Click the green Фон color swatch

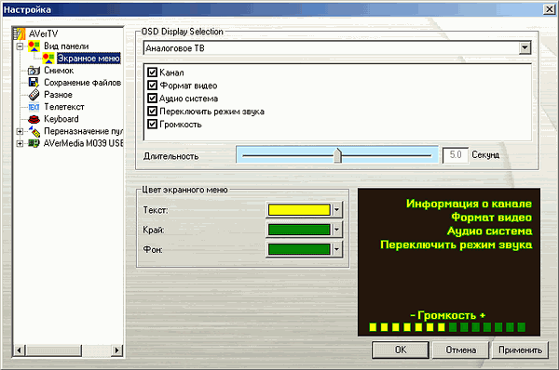(x=299, y=250)
